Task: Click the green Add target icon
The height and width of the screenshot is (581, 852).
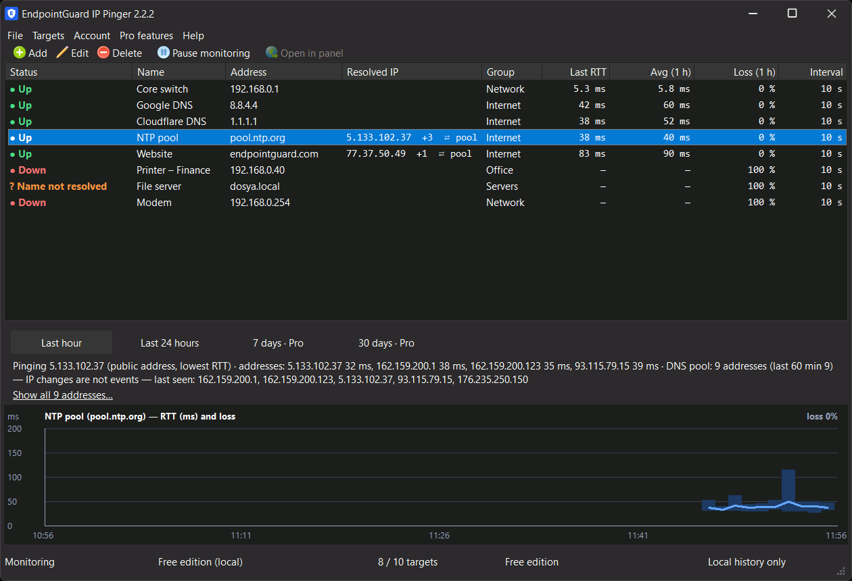Action: click(20, 53)
